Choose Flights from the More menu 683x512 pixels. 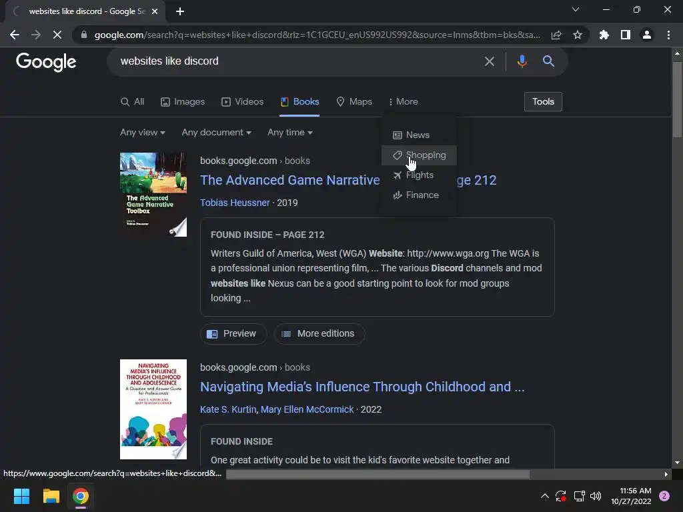[419, 175]
